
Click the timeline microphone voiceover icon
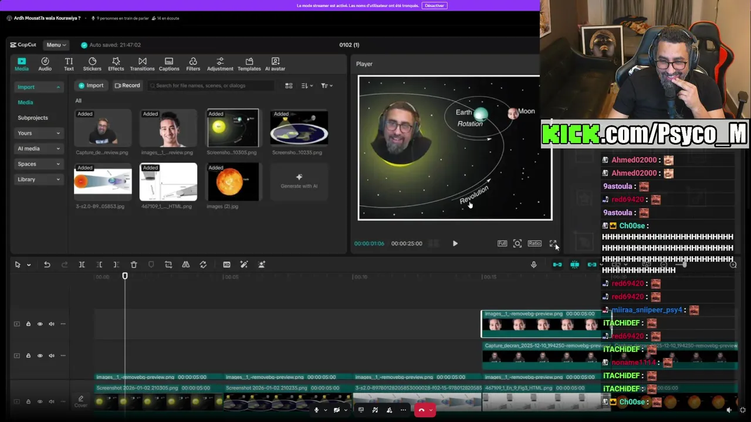point(534,265)
